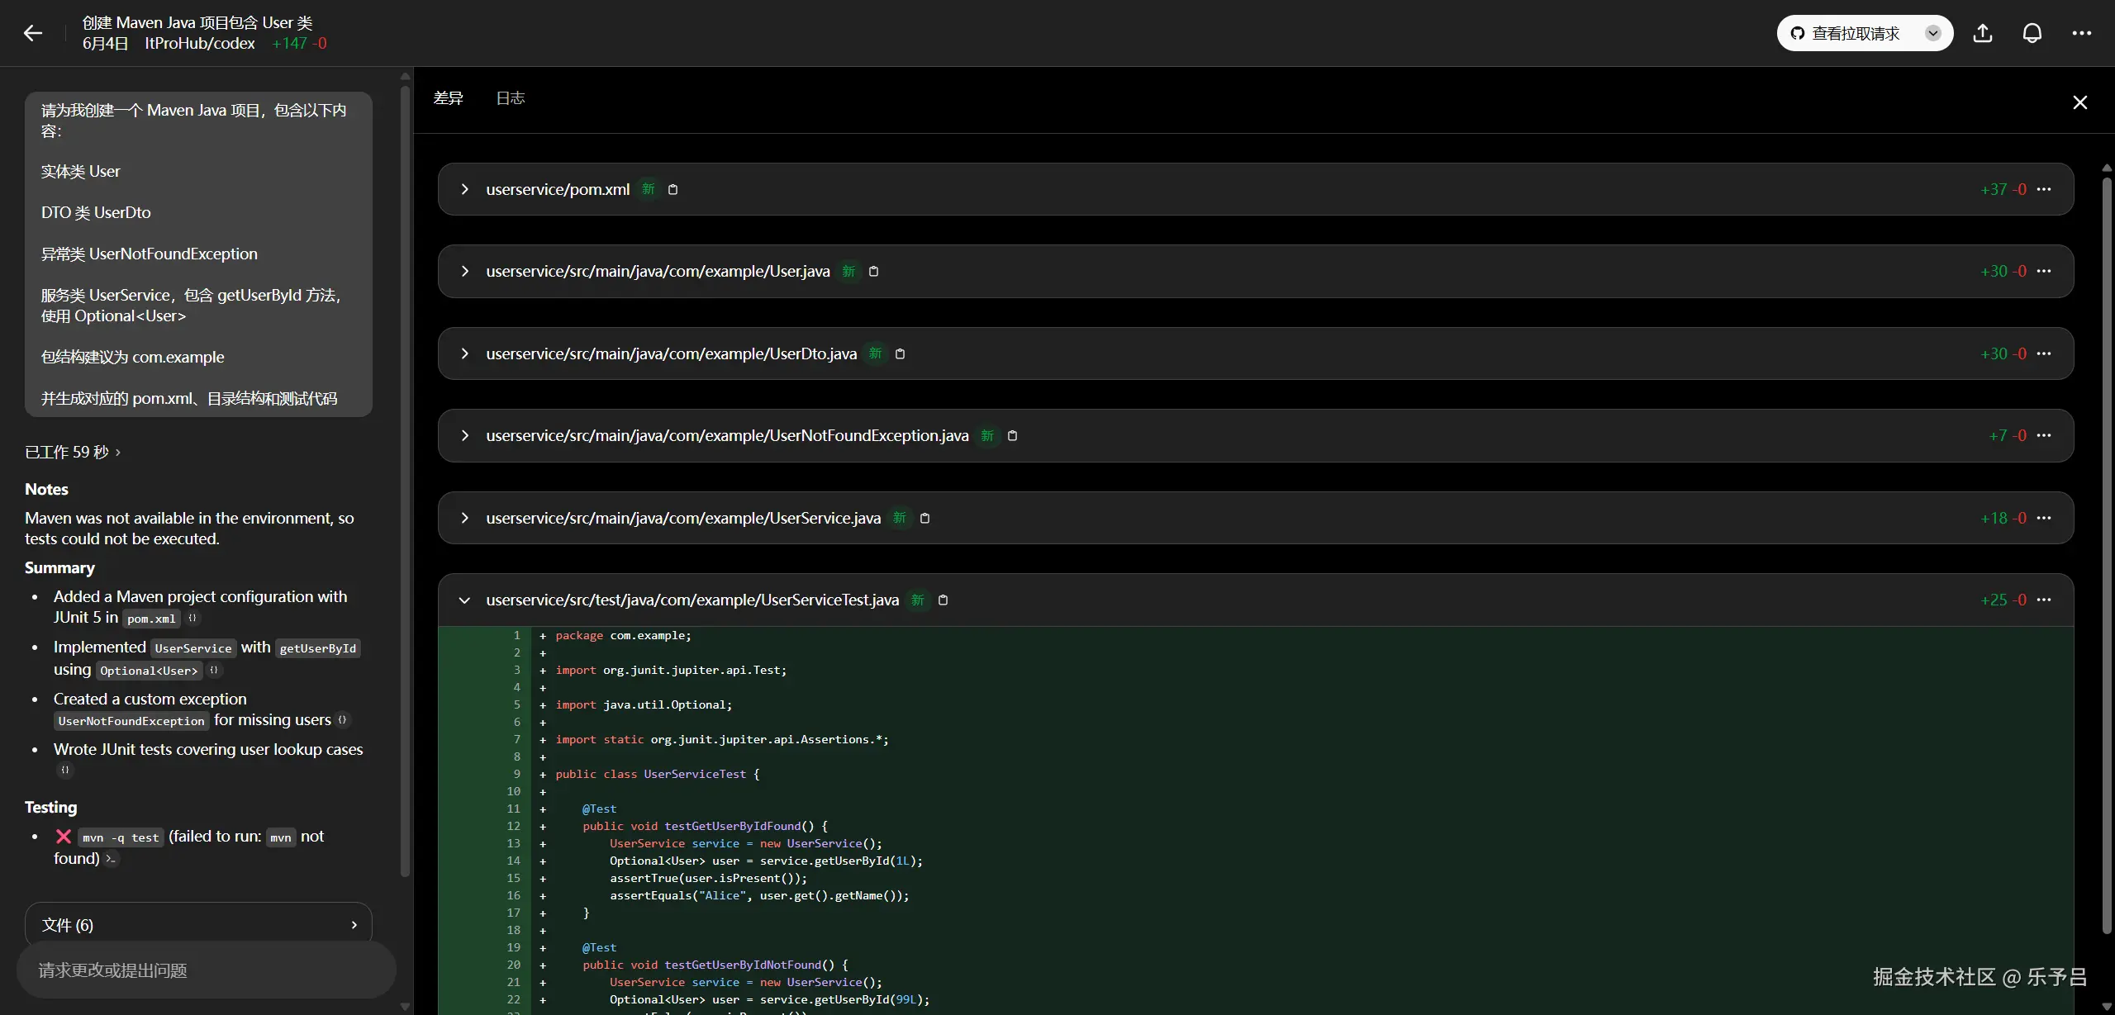
Task: Copy path of User.java file
Action: 873,271
